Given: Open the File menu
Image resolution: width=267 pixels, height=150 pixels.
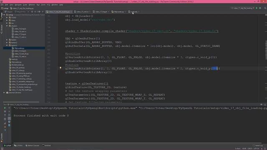Looking at the screenshot, I should pyautogui.click(x=2, y=5).
